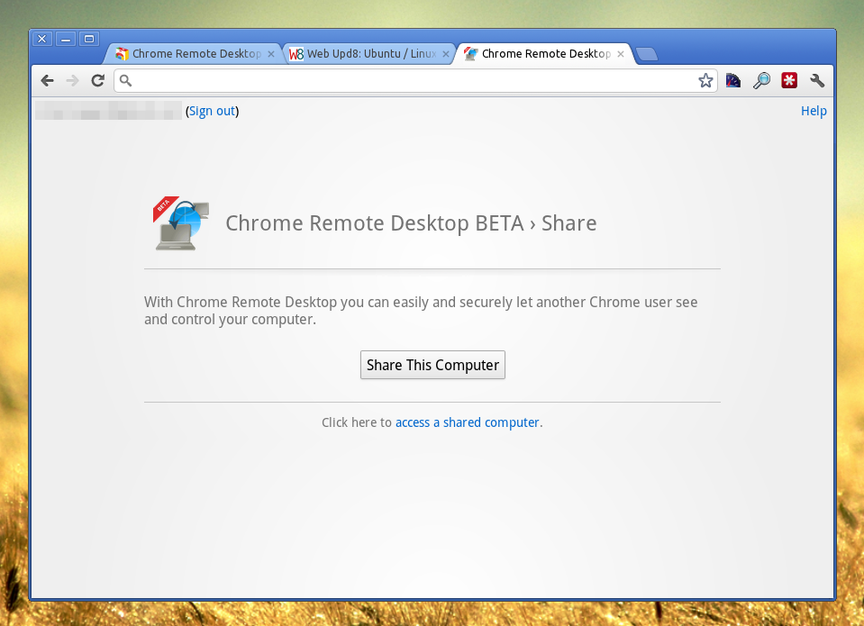Open the wrench settings menu
864x626 pixels.
(817, 81)
